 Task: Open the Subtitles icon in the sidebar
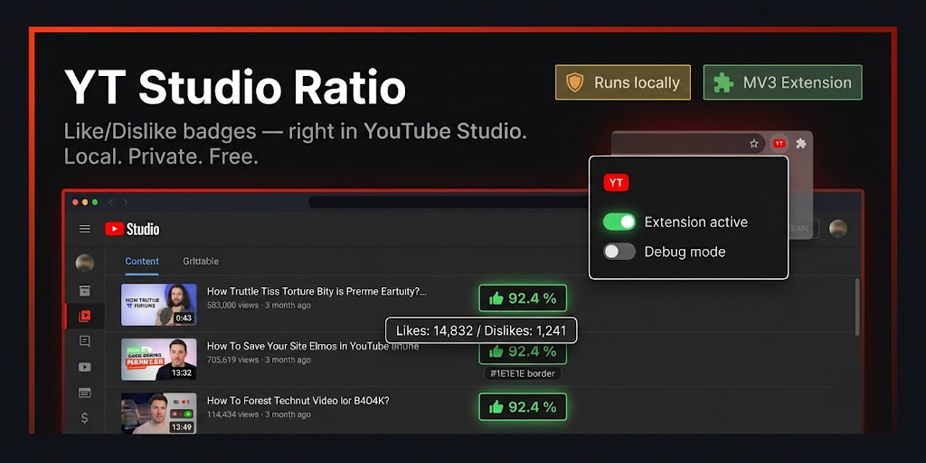point(85,393)
